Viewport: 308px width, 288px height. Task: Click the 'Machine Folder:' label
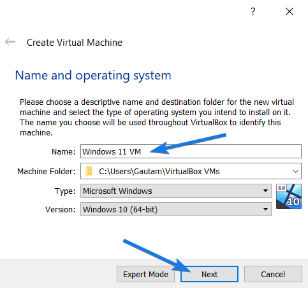pos(47,171)
